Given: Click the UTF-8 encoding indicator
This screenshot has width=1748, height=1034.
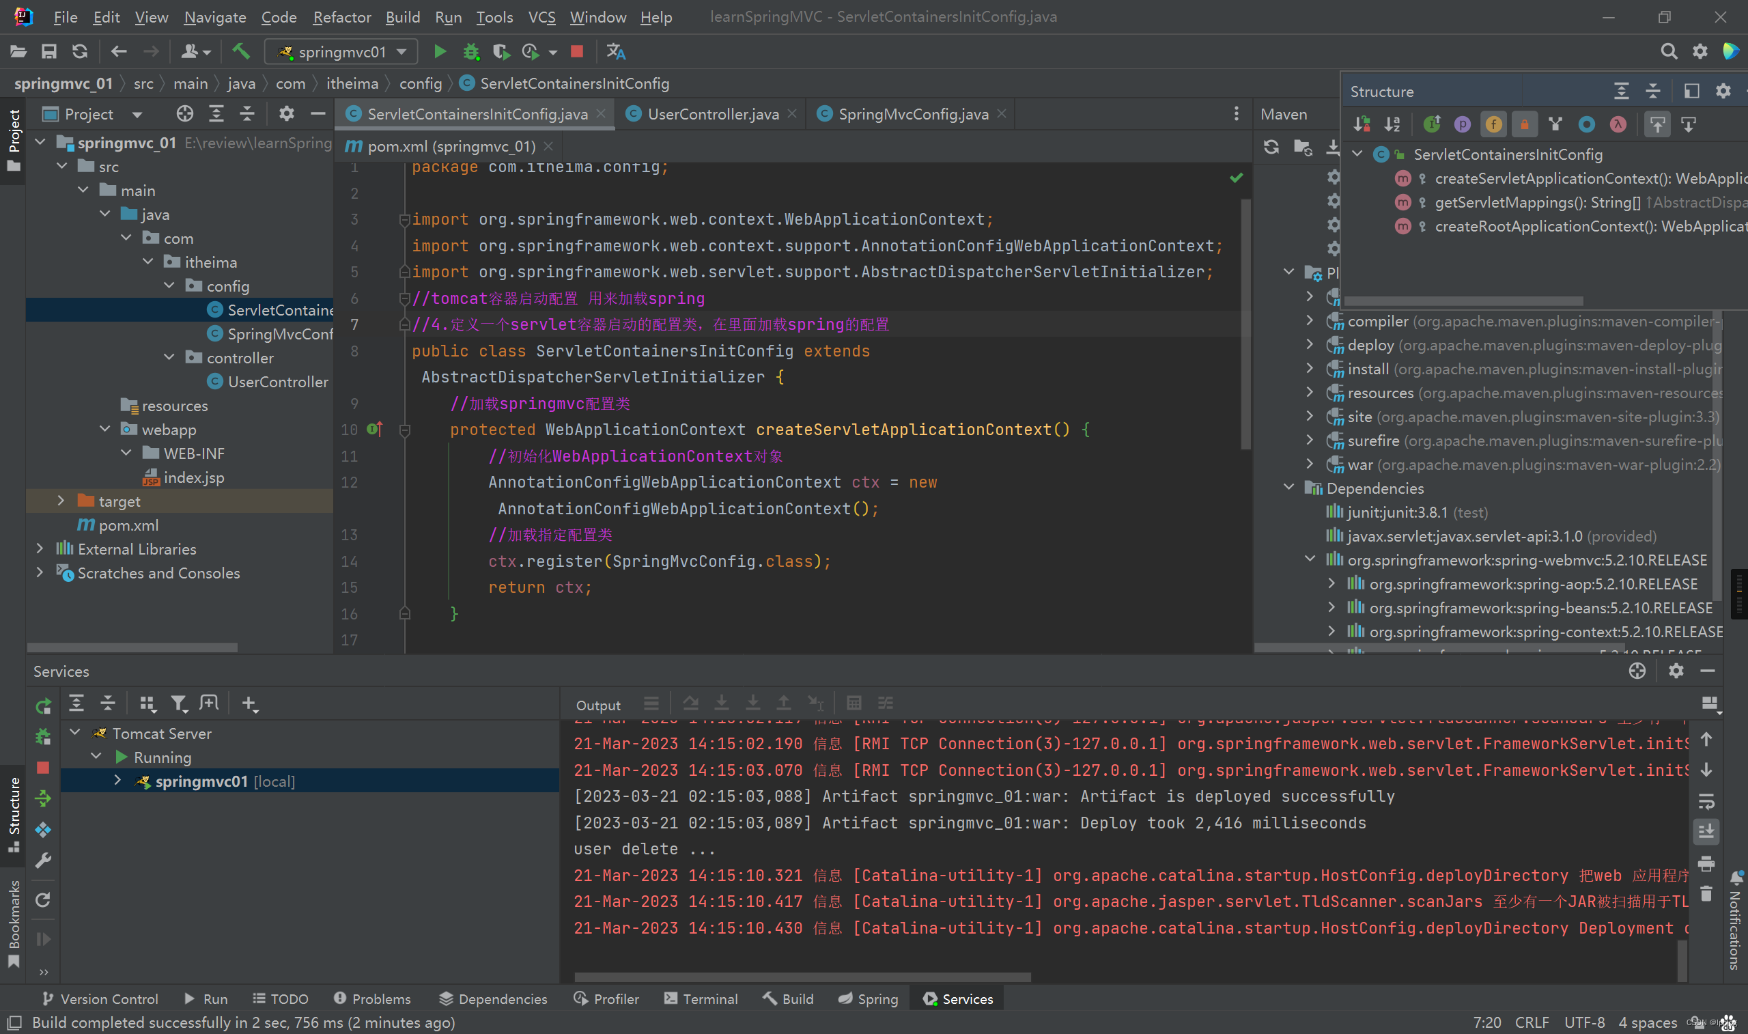Looking at the screenshot, I should coord(1583,1022).
